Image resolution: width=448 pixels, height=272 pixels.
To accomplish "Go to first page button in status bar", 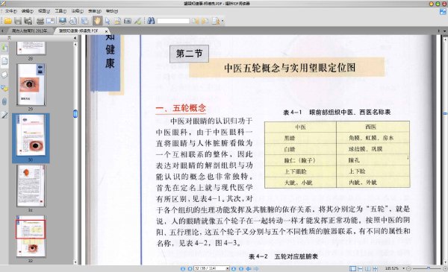I will [x=183, y=268].
